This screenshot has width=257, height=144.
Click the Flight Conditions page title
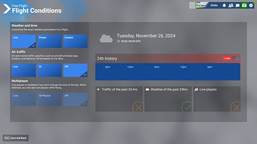coord(37,11)
